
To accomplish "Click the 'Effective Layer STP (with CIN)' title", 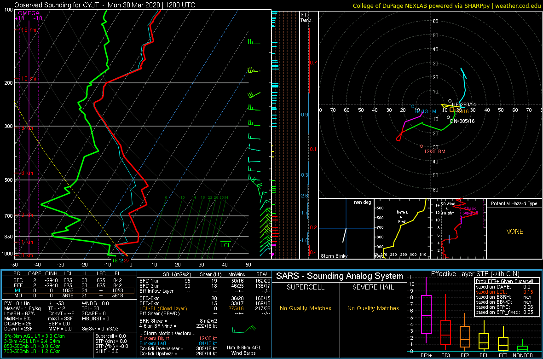I will [474, 274].
